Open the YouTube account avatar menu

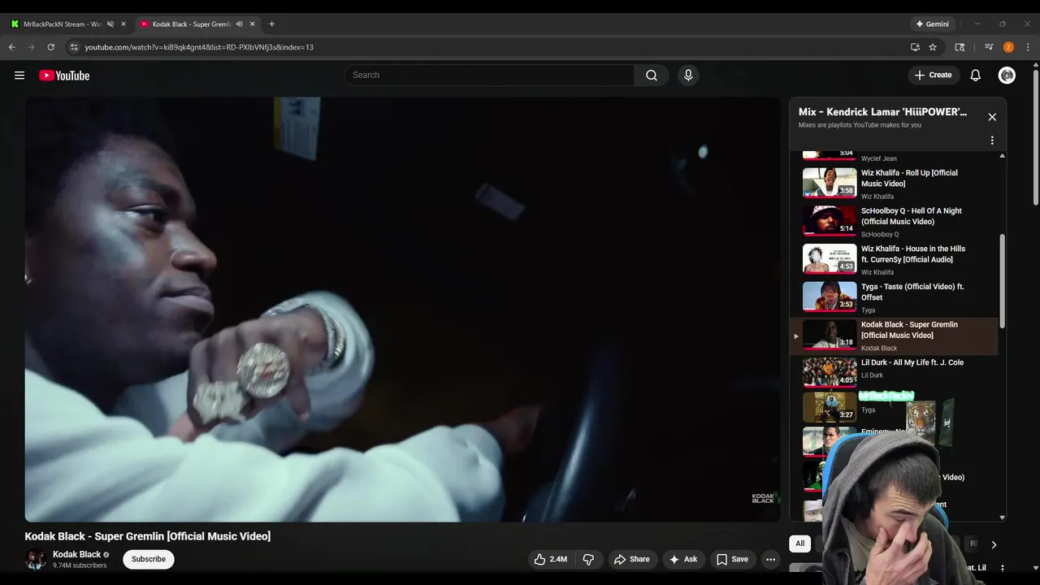point(1007,76)
